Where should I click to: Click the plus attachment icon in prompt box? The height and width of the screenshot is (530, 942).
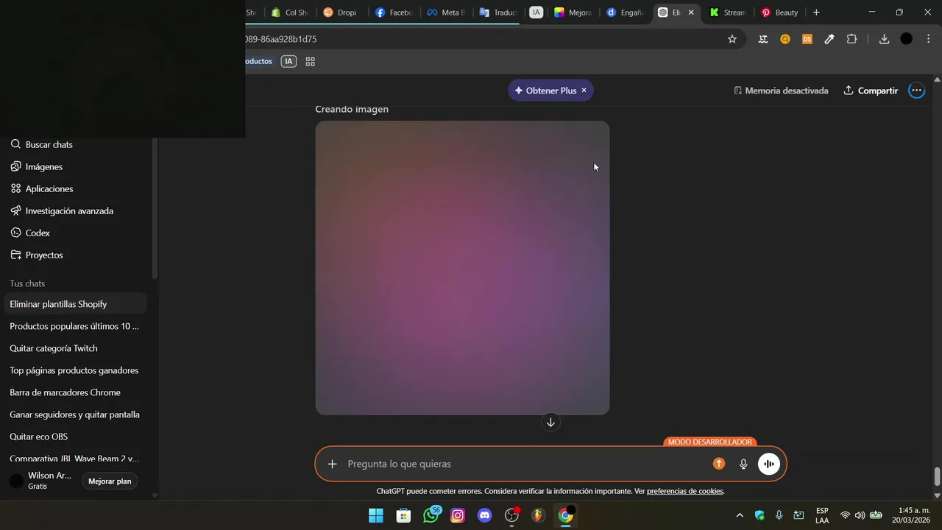point(332,464)
